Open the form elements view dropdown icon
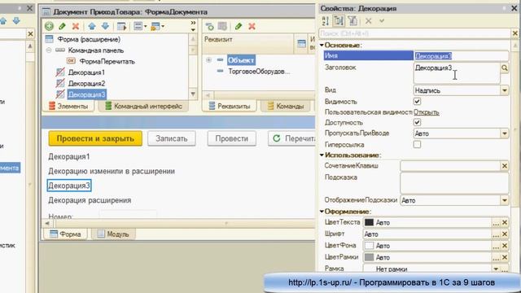The width and height of the screenshot is (521, 293). tap(139, 26)
